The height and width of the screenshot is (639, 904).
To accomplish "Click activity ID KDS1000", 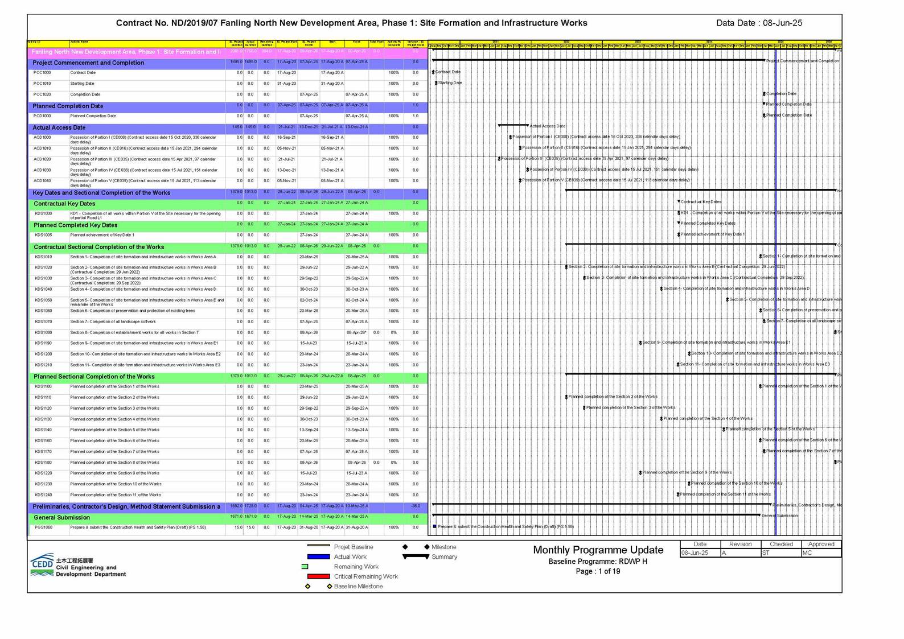I will coord(43,214).
